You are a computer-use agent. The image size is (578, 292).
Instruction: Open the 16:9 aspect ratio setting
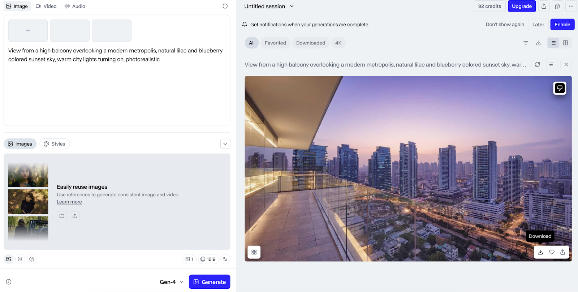[208, 259]
